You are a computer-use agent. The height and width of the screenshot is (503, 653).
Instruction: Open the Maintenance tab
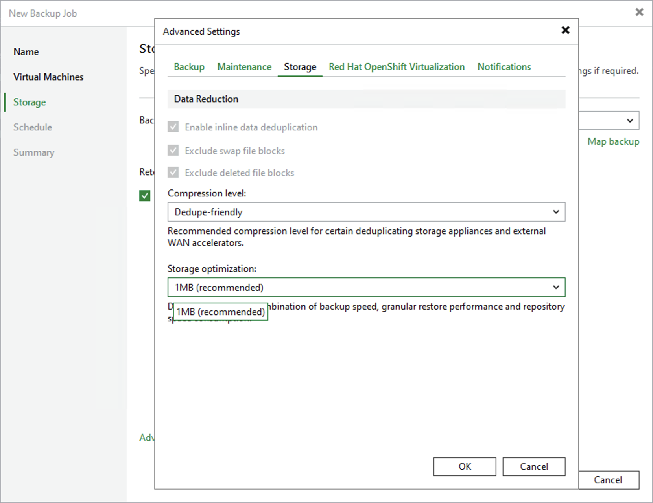(x=244, y=67)
